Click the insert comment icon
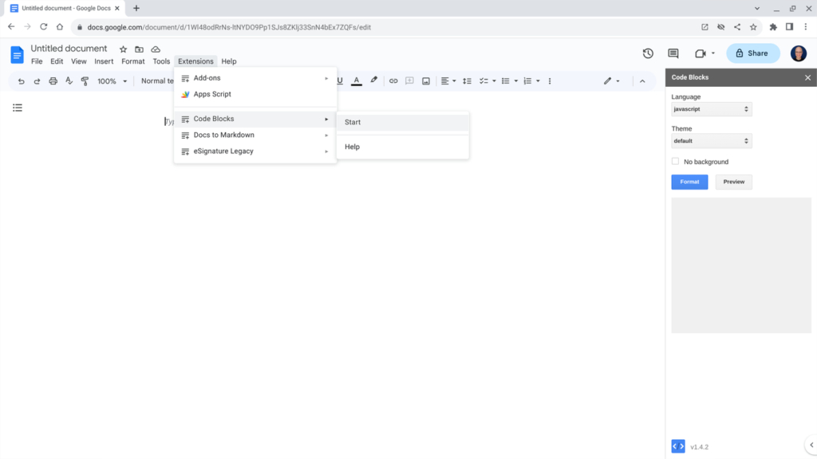 pos(408,80)
